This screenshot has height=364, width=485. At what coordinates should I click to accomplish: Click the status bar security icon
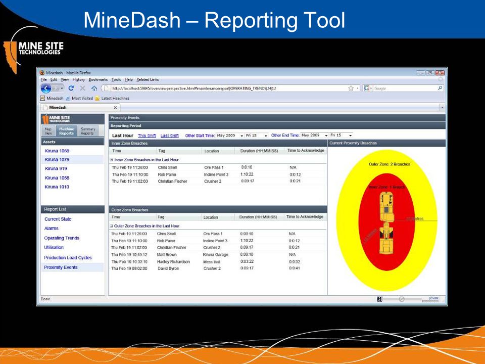tap(379, 299)
